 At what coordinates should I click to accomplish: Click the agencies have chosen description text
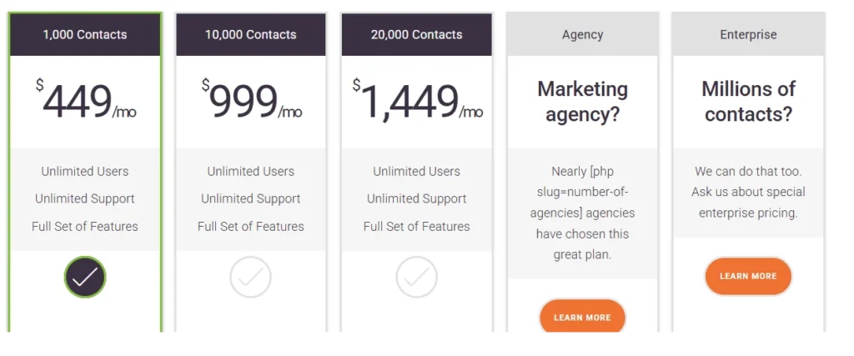tap(582, 213)
